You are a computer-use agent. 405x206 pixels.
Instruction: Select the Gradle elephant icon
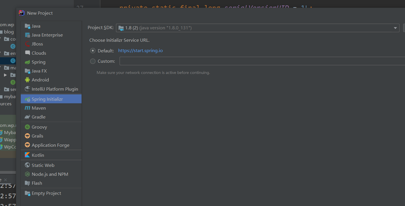[27, 117]
